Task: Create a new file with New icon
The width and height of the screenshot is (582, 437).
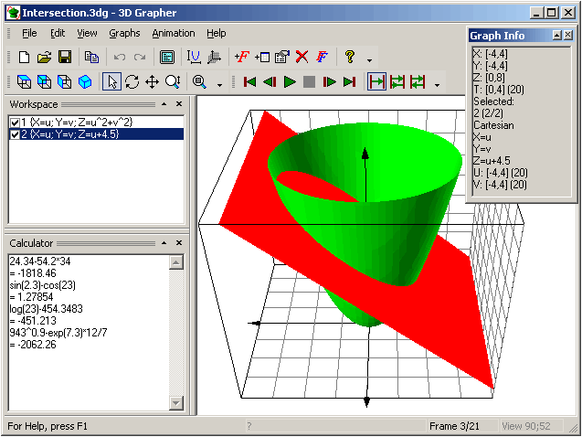Action: (24, 58)
